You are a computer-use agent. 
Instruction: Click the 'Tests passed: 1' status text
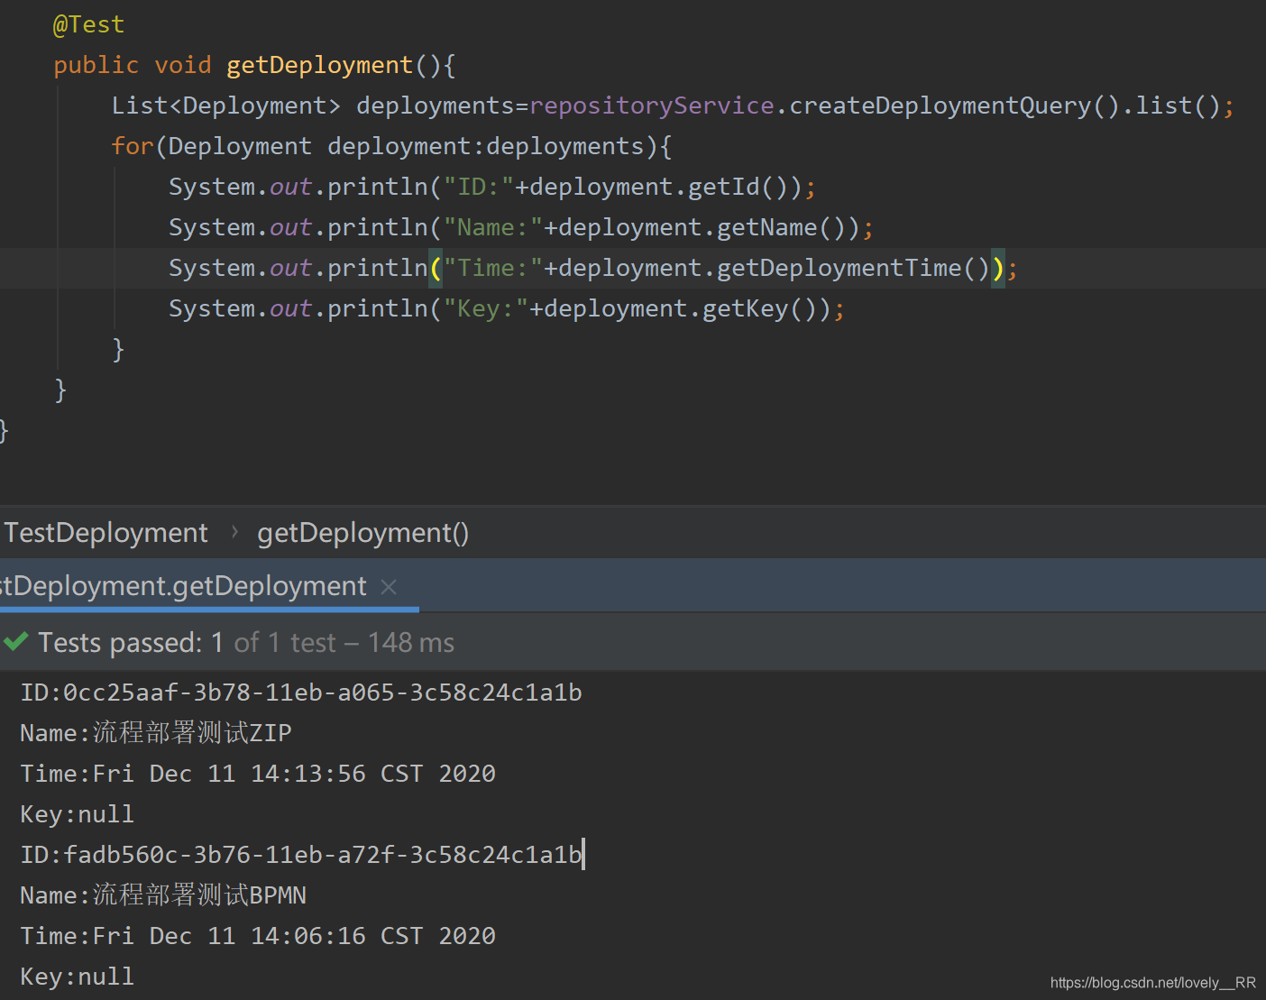point(131,642)
